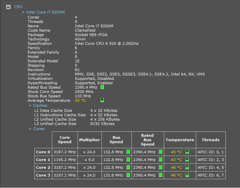Screen dimensions: 240x188
Task: Click the Extended Model value 1E
Action: tap(77, 61)
